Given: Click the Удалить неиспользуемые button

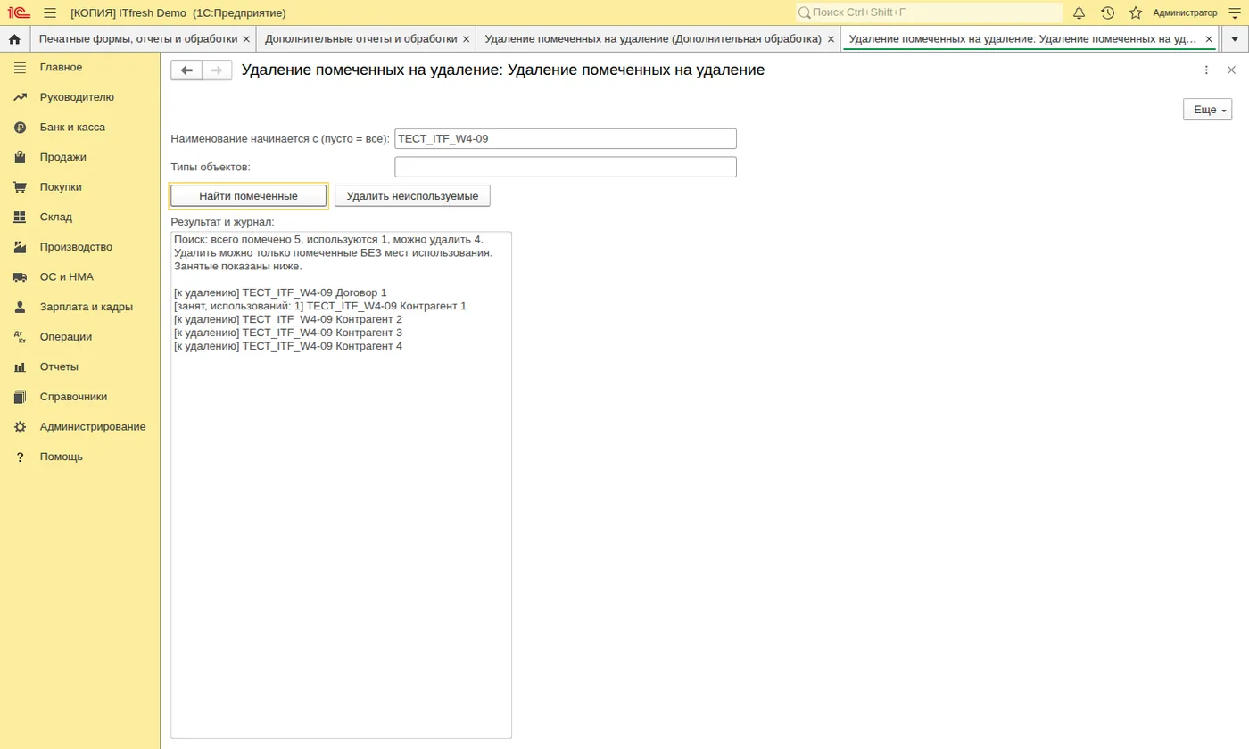Looking at the screenshot, I should click(x=412, y=196).
